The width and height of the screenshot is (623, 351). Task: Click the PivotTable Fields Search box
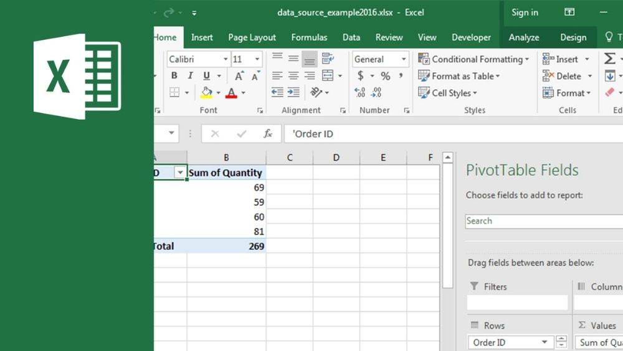pyautogui.click(x=543, y=221)
